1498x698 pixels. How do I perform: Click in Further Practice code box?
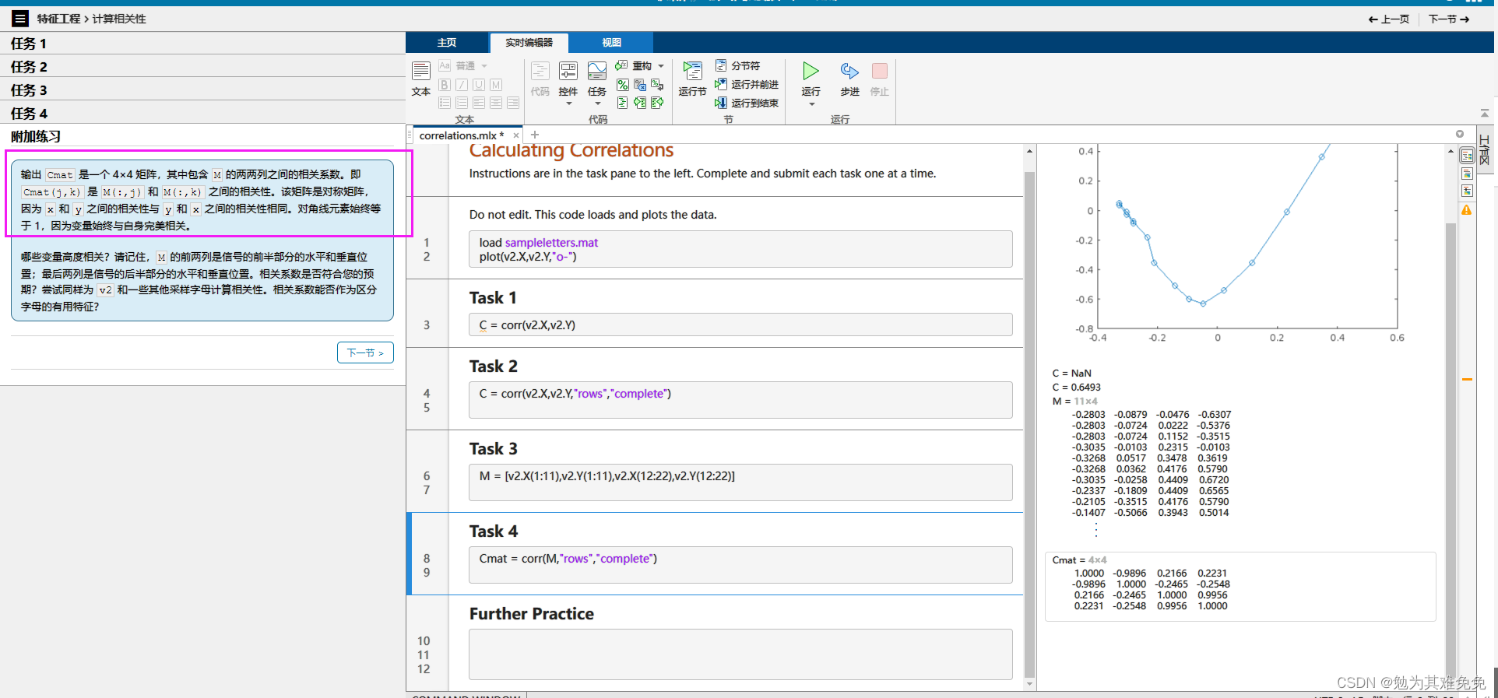pyautogui.click(x=740, y=654)
